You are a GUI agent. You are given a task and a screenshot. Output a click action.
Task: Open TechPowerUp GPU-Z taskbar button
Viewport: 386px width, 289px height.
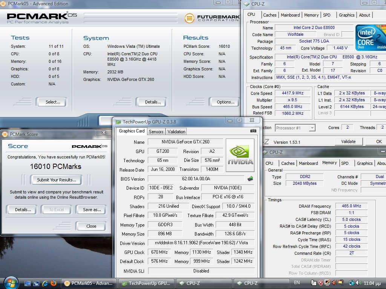click(x=146, y=283)
